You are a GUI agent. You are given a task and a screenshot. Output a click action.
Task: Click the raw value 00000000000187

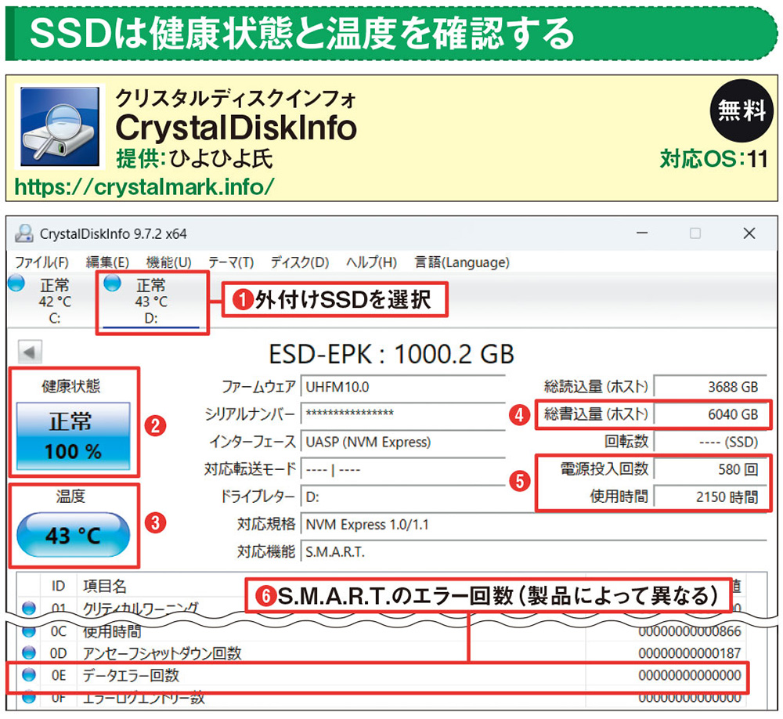click(x=690, y=653)
